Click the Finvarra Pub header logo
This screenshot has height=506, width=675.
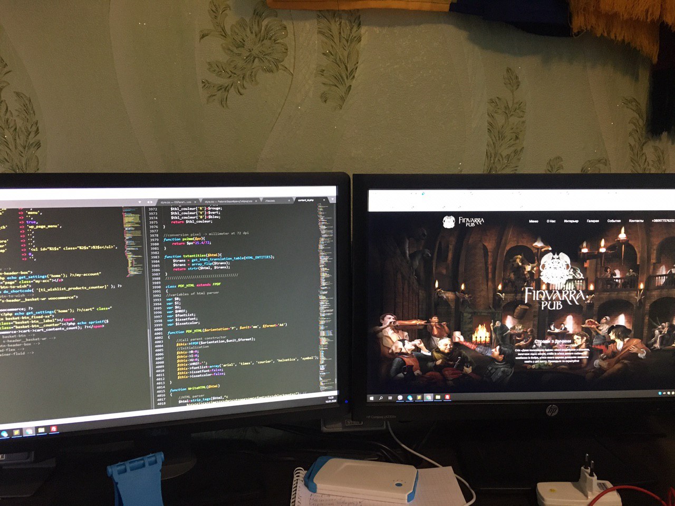(464, 222)
